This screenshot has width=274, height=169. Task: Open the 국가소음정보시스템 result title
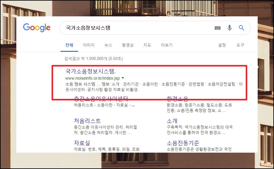(90, 71)
